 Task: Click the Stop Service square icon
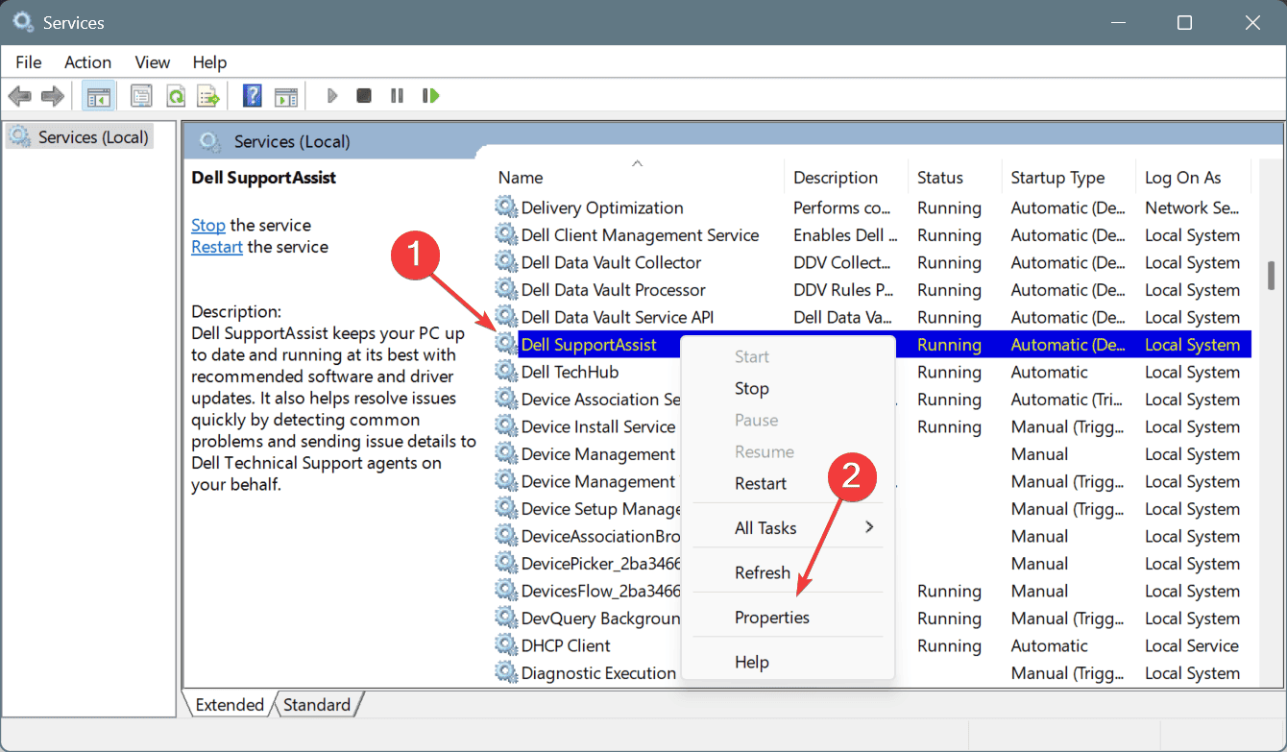click(364, 96)
